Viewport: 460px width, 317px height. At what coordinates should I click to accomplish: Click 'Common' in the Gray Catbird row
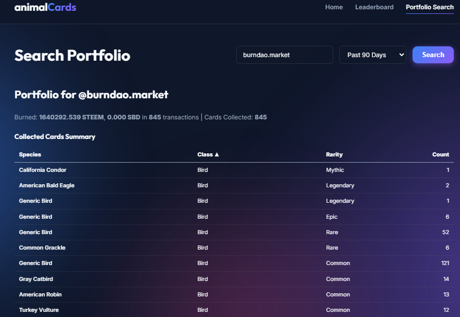click(x=338, y=279)
